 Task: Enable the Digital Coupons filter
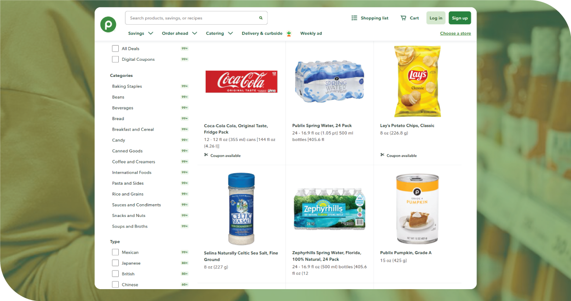[115, 59]
